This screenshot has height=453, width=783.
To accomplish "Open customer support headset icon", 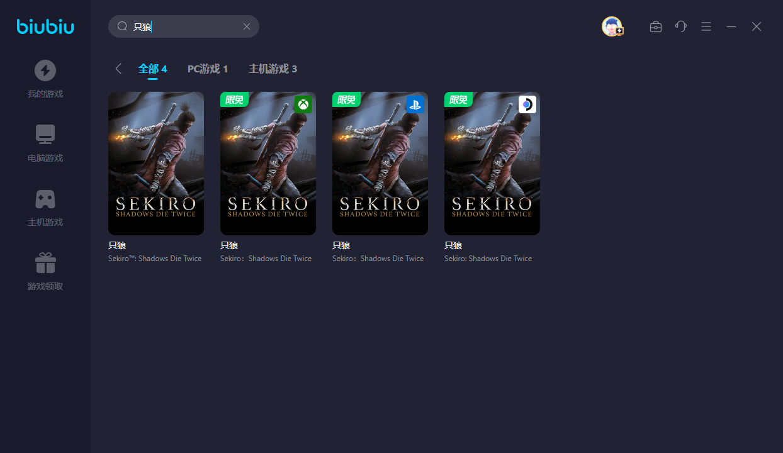I will point(681,26).
